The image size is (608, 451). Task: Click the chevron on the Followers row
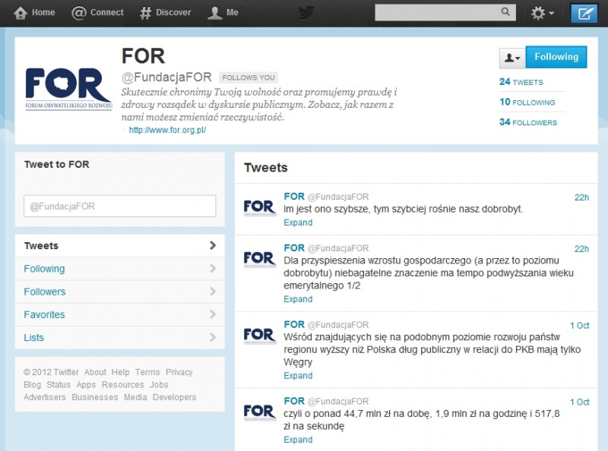click(213, 292)
